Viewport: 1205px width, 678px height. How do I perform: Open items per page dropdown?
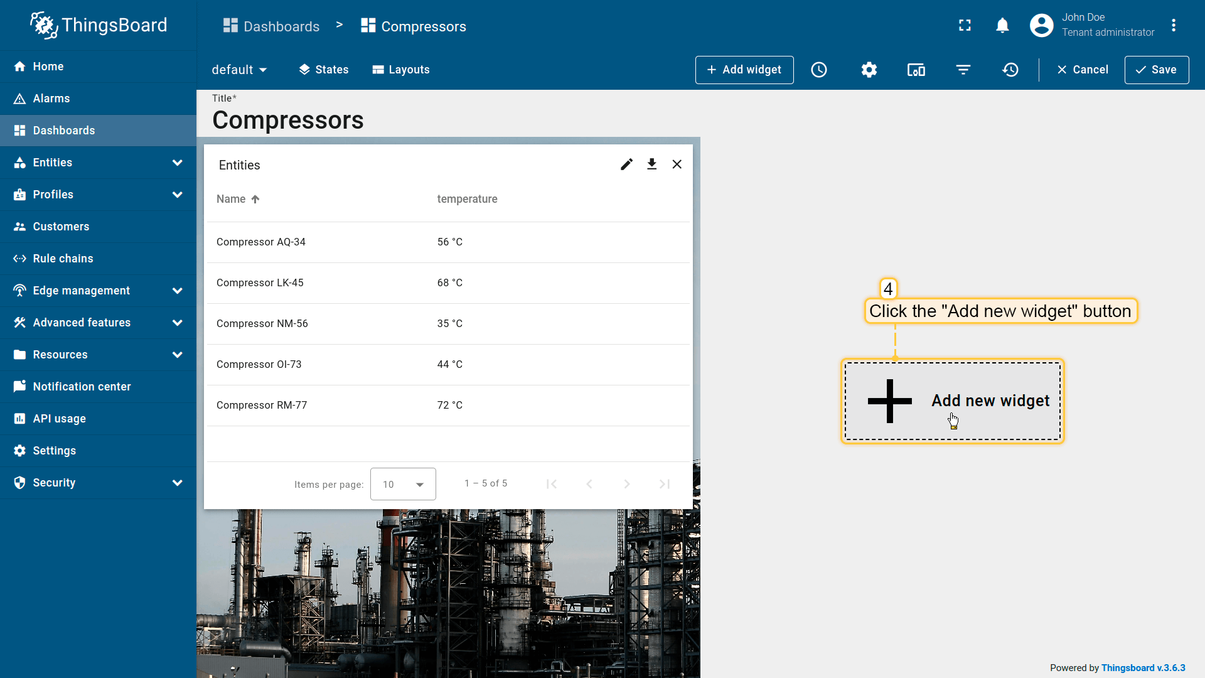click(403, 484)
